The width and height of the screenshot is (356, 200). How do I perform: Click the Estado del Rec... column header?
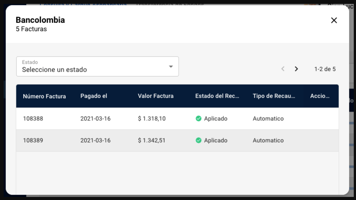pos(217,96)
